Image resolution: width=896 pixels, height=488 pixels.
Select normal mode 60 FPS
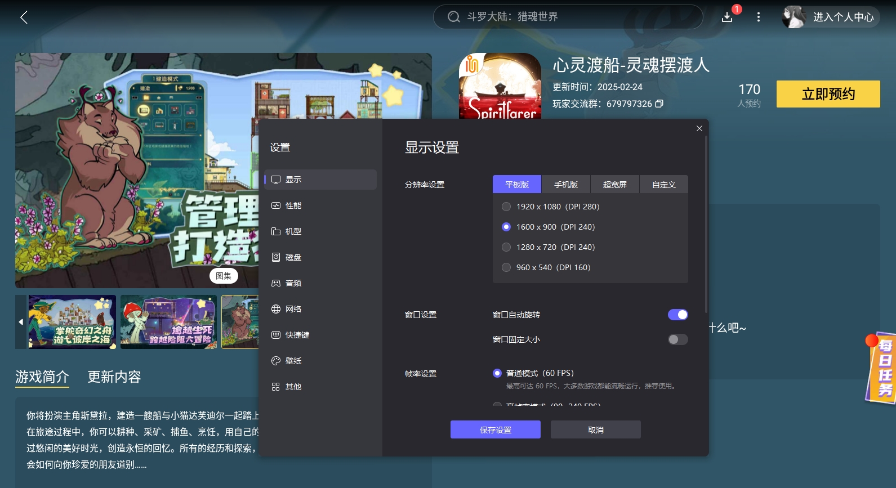[497, 373]
